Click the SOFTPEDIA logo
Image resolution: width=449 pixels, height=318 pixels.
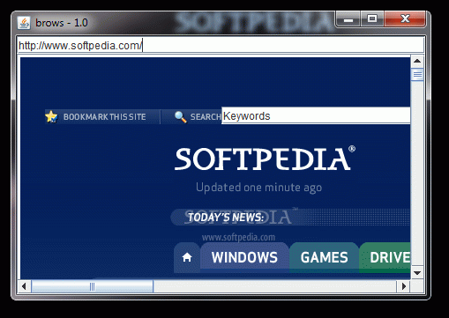[265, 159]
